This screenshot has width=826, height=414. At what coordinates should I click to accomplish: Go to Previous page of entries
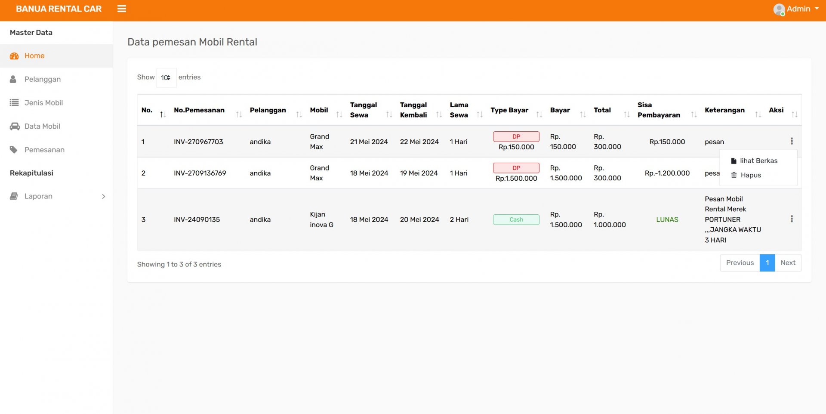coord(740,263)
